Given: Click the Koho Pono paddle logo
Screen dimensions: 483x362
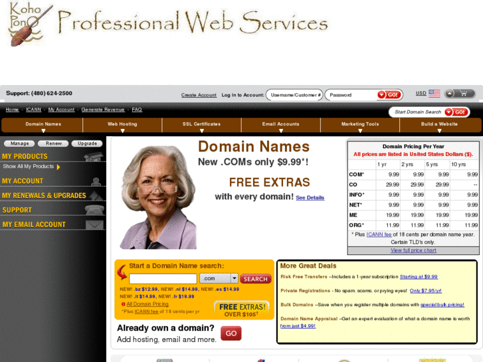Looking at the screenshot, I should pyautogui.click(x=29, y=25).
